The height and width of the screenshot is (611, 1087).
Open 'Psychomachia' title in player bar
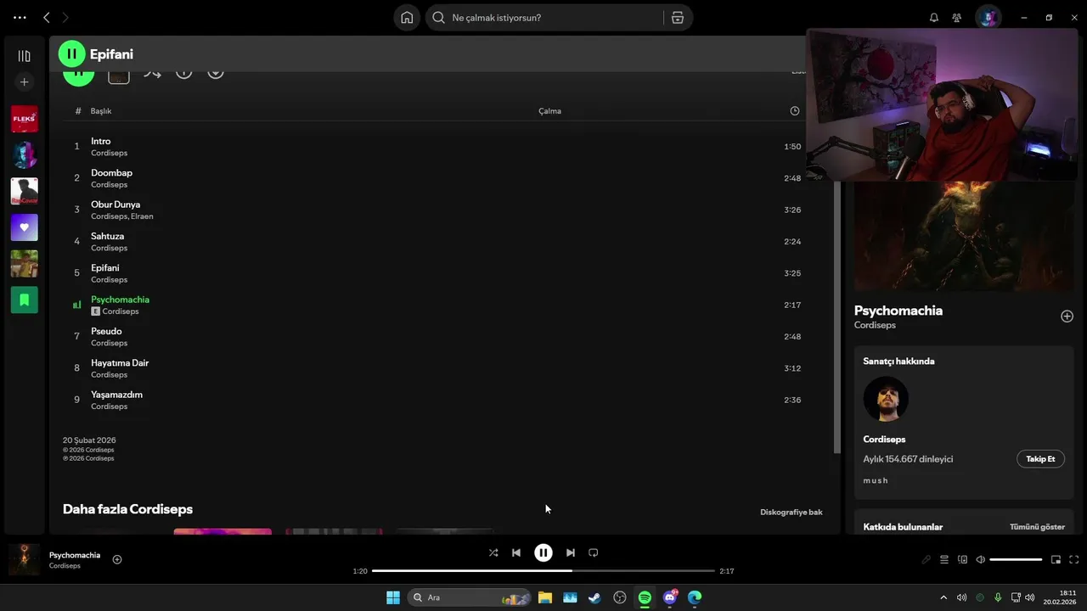pos(75,555)
